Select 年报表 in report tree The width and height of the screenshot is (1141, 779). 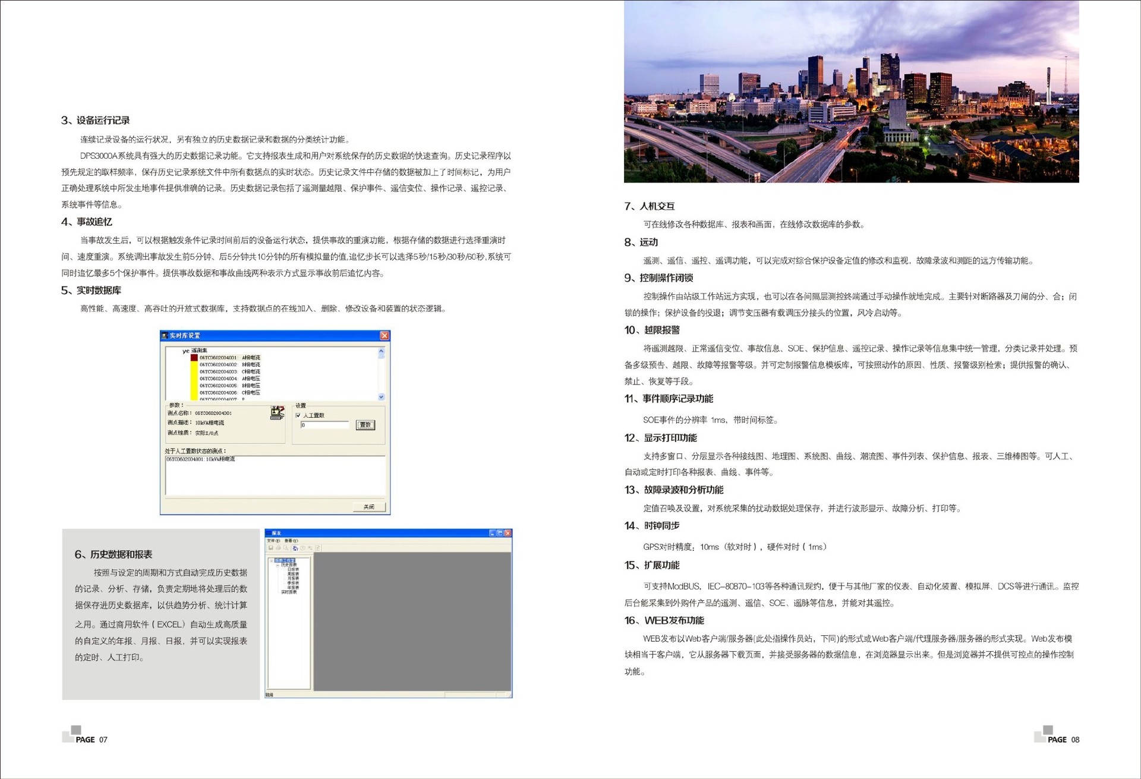click(x=294, y=588)
